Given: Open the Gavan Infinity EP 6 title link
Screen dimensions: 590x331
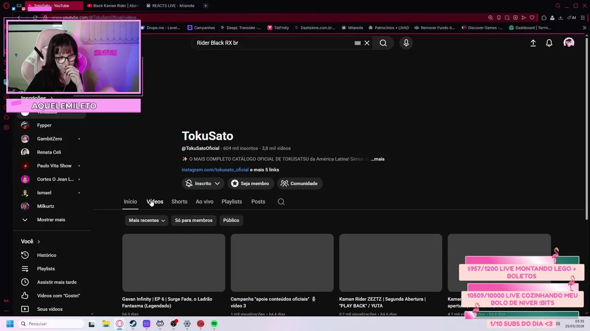Looking at the screenshot, I should [x=167, y=302].
